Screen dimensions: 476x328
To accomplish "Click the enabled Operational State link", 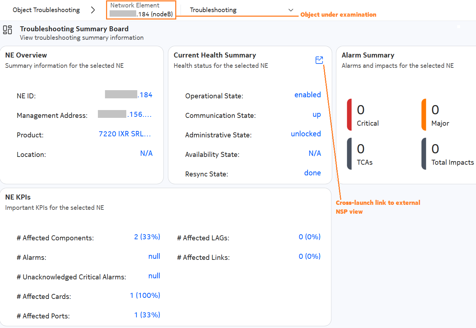I will [308, 95].
